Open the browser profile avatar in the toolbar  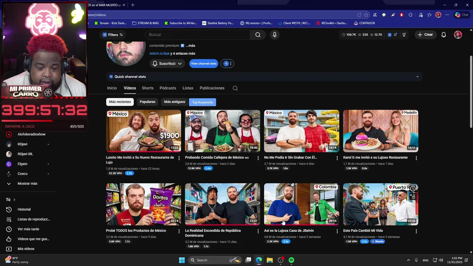click(438, 15)
